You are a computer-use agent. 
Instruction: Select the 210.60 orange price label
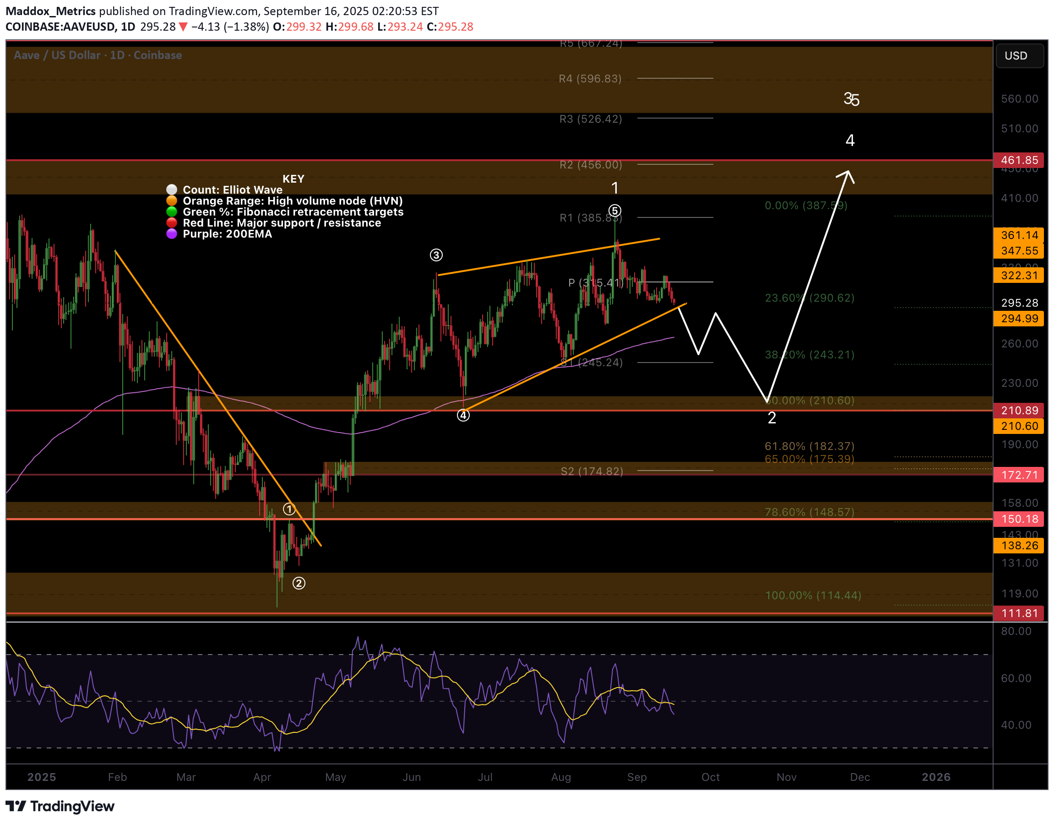tap(1019, 426)
